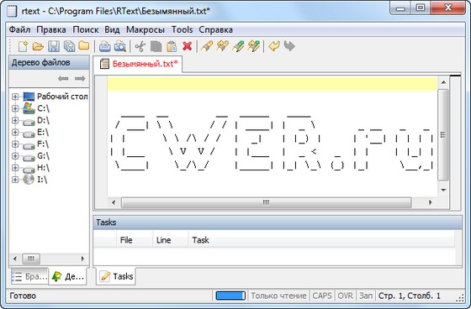Paste using the clipboard icon
Image resolution: width=471 pixels, height=309 pixels.
coord(172,46)
